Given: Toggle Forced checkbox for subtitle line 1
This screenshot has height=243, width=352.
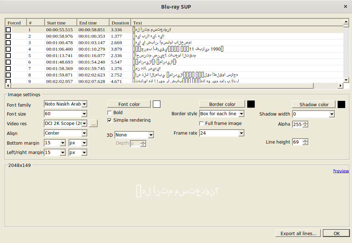Looking at the screenshot, I should tap(8, 30).
